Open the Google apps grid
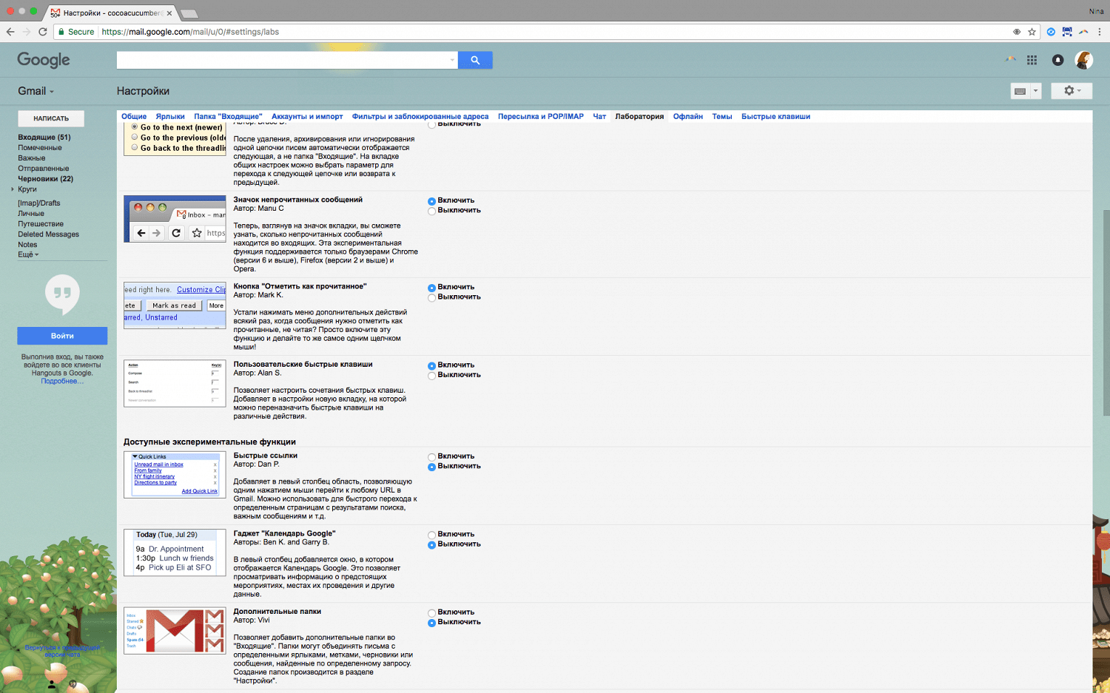The width and height of the screenshot is (1110, 693). coord(1032,60)
